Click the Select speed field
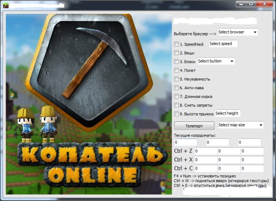 [x=224, y=44]
